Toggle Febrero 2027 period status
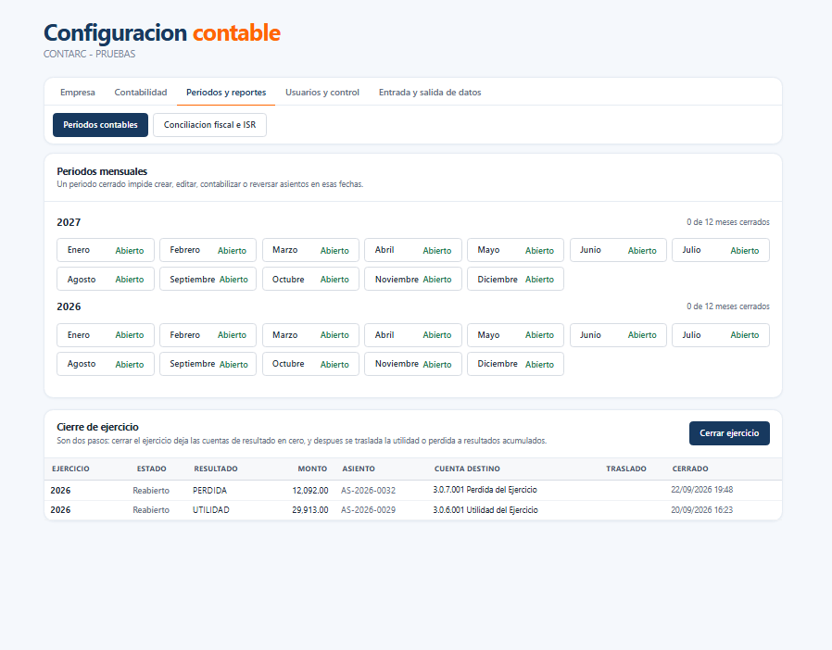Screen dimensions: 832x650 [208, 250]
